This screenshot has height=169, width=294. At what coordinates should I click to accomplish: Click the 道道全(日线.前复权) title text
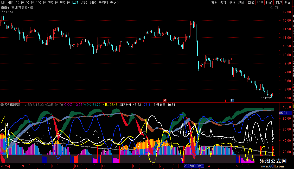click(15, 8)
